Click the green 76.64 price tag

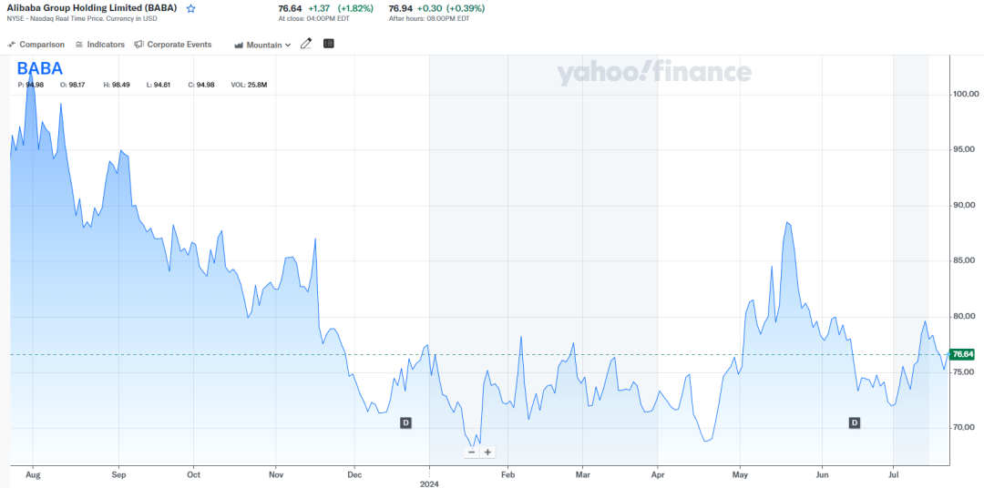tap(962, 354)
